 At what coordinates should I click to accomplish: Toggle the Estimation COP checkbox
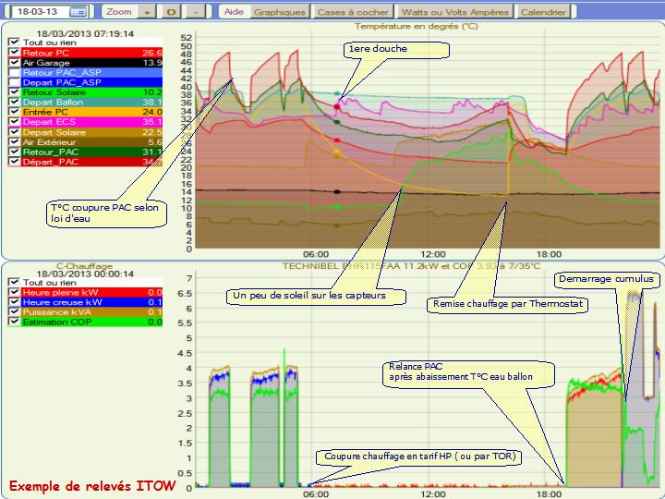pyautogui.click(x=13, y=322)
